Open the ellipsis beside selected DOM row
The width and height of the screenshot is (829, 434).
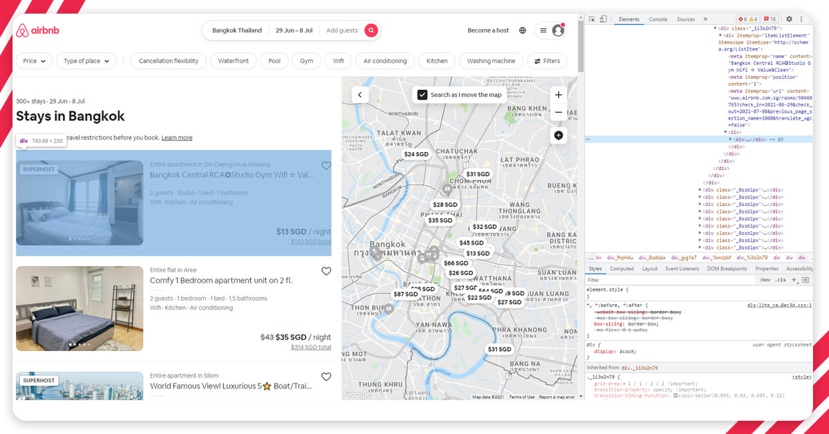point(589,139)
